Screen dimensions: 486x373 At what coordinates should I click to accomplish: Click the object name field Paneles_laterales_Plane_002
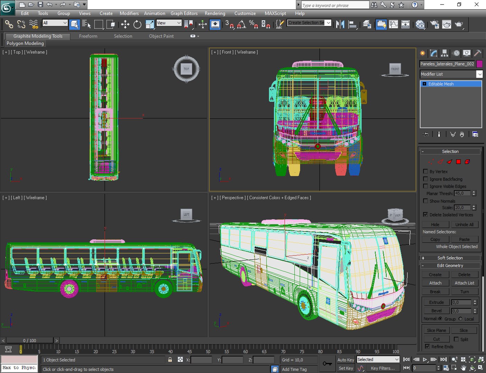(447, 64)
